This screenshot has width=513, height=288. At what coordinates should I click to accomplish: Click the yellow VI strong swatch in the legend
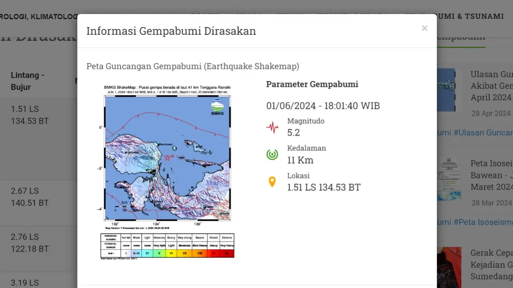click(171, 253)
